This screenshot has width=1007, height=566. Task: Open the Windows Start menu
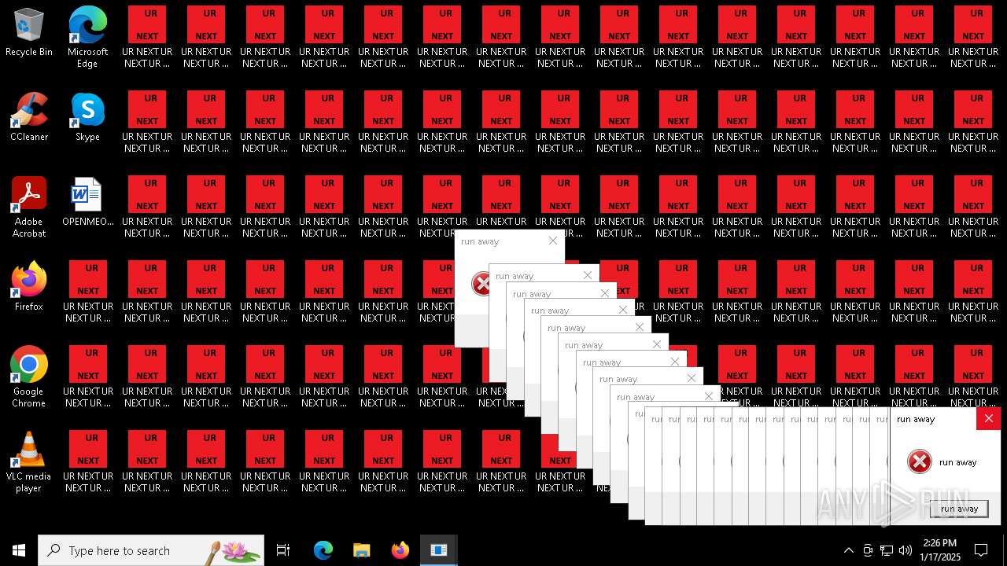pyautogui.click(x=19, y=550)
